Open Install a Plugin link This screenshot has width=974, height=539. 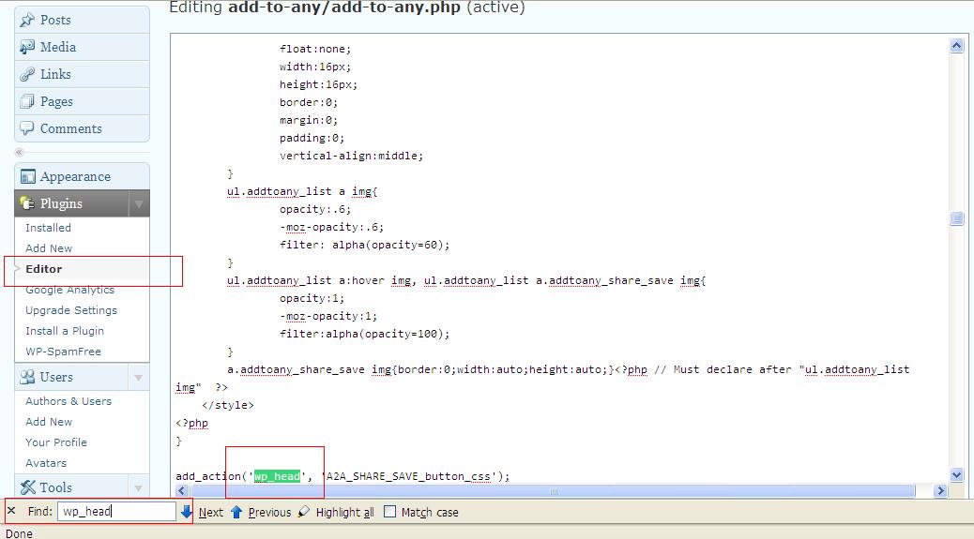65,331
